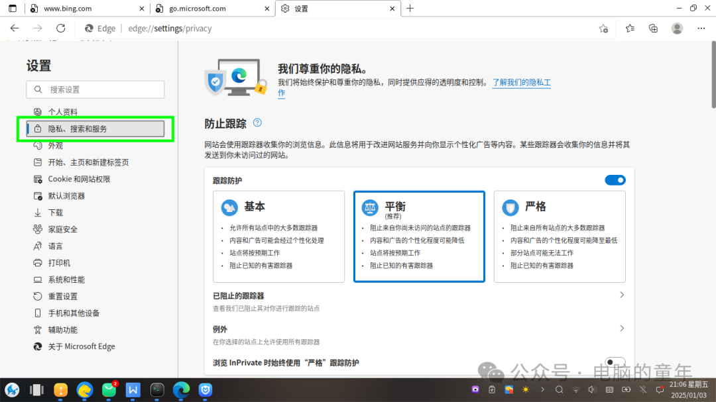This screenshot has height=402, width=716.
Task: Open the Collections icon in toolbar
Action: 653,28
